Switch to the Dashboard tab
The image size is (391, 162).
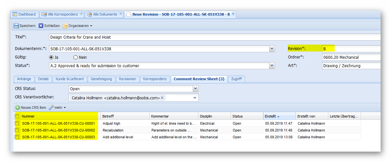(x=24, y=14)
